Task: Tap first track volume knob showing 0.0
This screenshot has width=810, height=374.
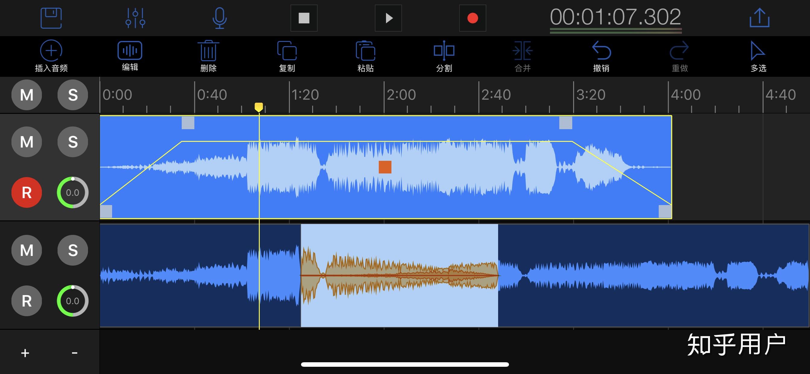Action: click(x=73, y=192)
